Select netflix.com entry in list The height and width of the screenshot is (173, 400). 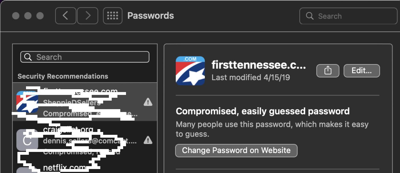(86, 168)
